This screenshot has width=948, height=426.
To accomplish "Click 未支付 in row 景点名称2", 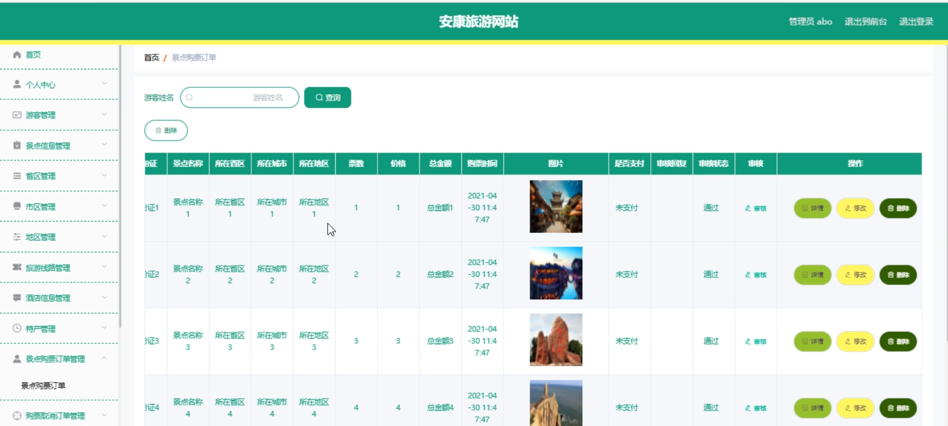I will pyautogui.click(x=627, y=274).
